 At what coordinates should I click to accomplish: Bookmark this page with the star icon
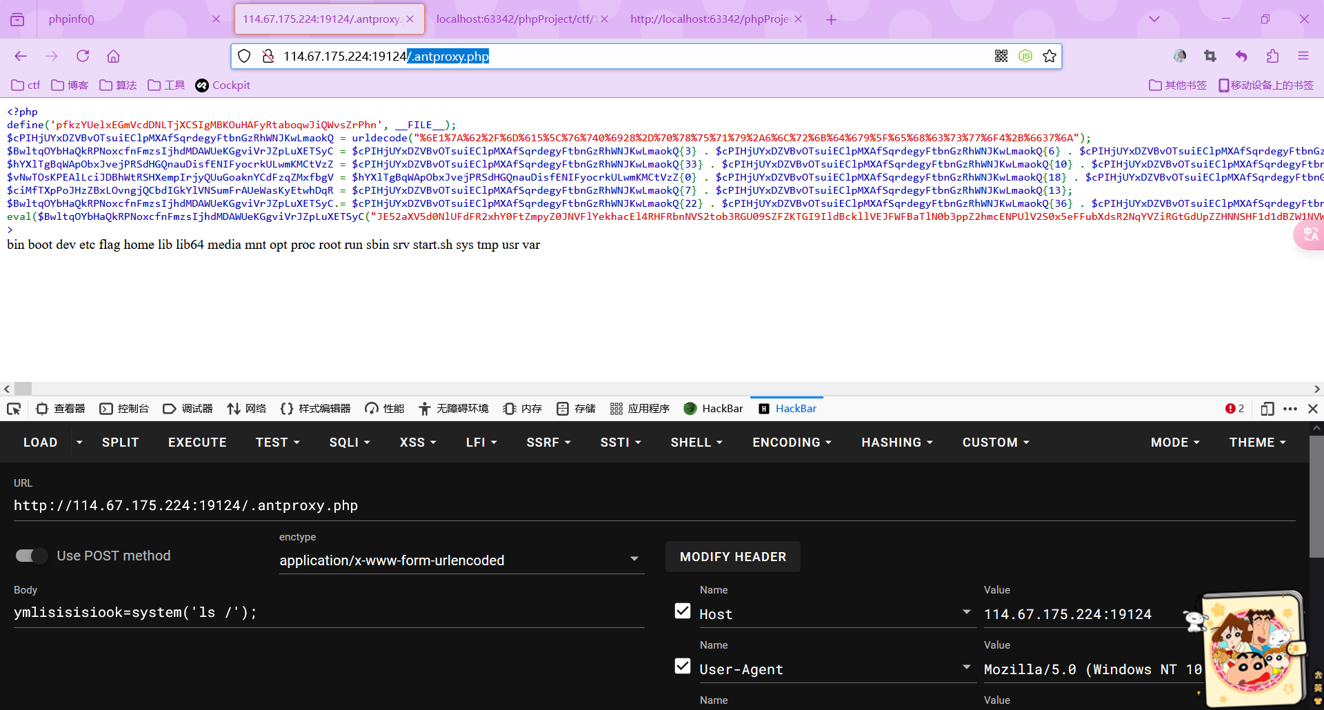coord(1050,56)
